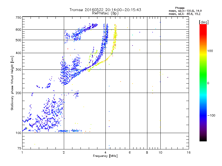The height and width of the screenshot is (166, 222).
Task: Click the 'mean, sd,O:-100.5, 14.9' statistic
Action: click(x=185, y=11)
